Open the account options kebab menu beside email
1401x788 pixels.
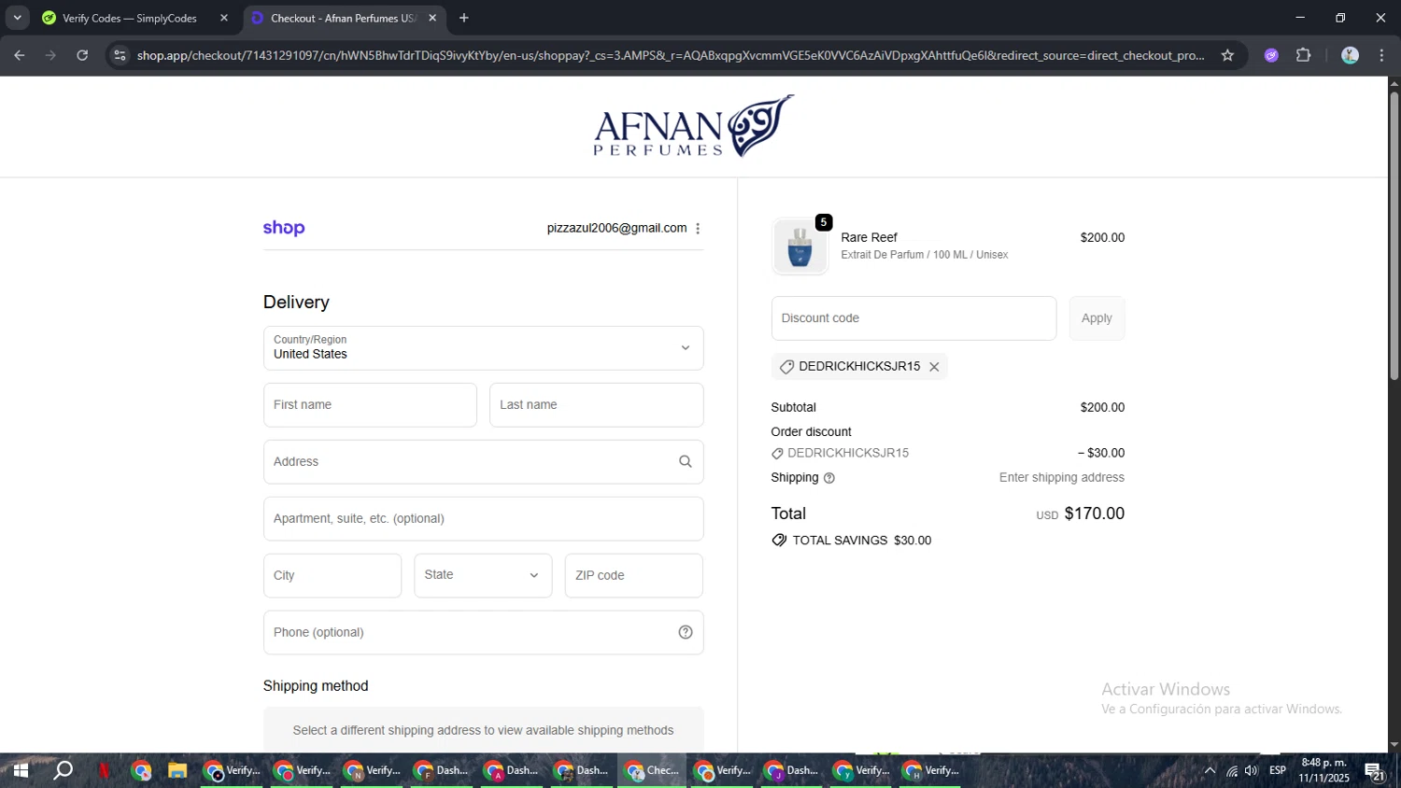click(698, 229)
